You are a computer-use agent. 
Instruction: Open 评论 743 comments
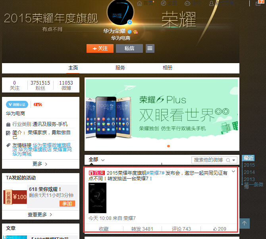(181, 229)
